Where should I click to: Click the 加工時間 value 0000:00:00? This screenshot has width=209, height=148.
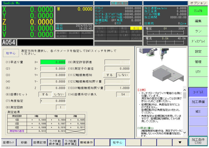(x=178, y=17)
